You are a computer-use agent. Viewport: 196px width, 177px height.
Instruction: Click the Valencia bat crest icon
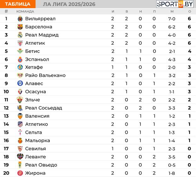pyautogui.click(x=20, y=116)
